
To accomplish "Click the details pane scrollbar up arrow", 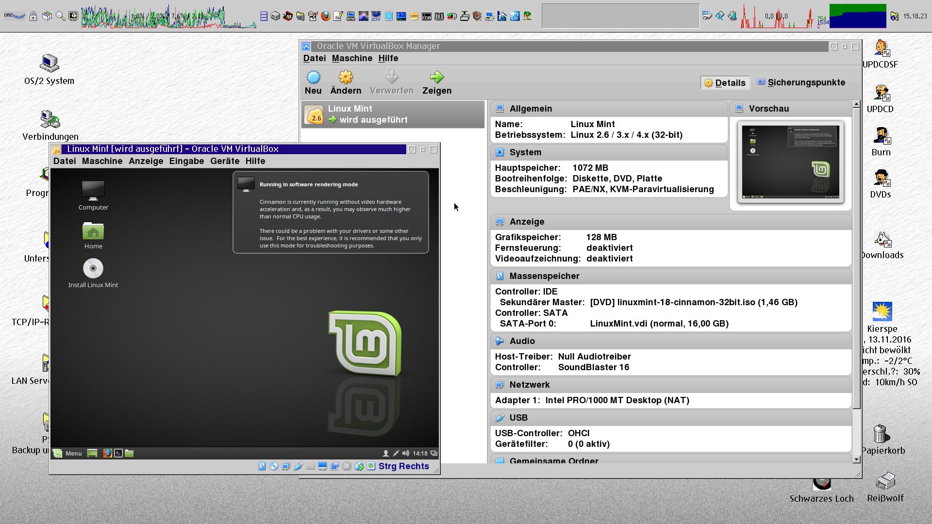I will coord(856,104).
